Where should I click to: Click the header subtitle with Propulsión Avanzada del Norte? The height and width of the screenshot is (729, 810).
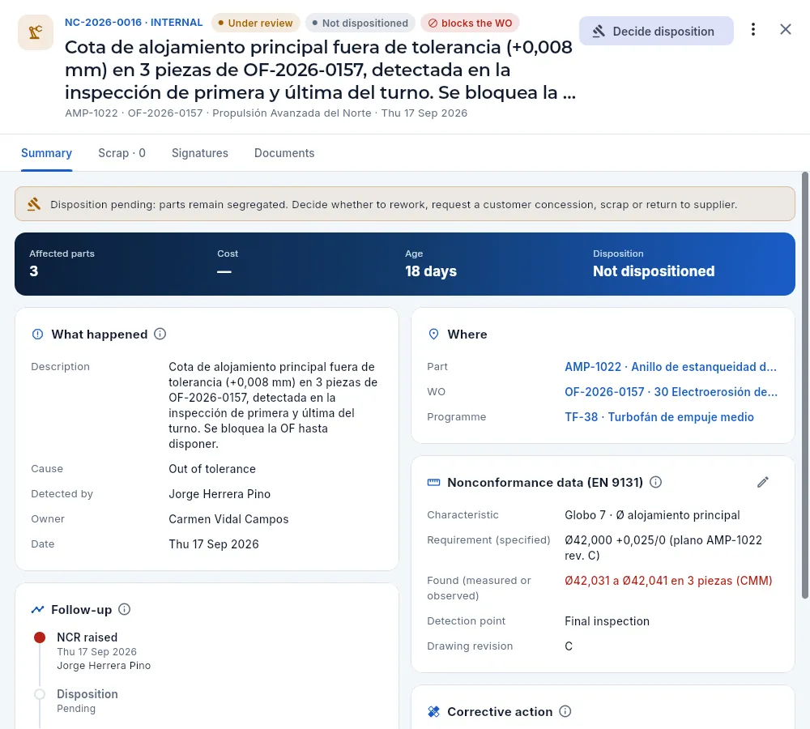pos(266,113)
